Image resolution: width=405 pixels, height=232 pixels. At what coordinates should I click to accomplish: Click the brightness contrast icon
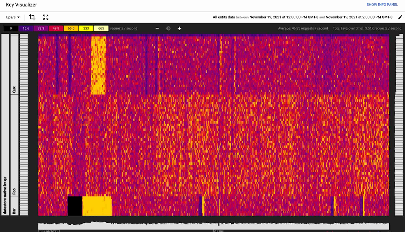pyautogui.click(x=168, y=28)
